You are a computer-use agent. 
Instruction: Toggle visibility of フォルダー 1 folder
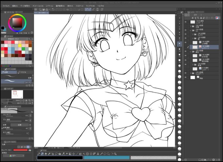[x=186, y=73]
